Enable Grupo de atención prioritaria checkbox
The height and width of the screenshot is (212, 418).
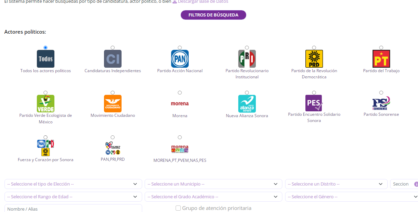click(178, 208)
